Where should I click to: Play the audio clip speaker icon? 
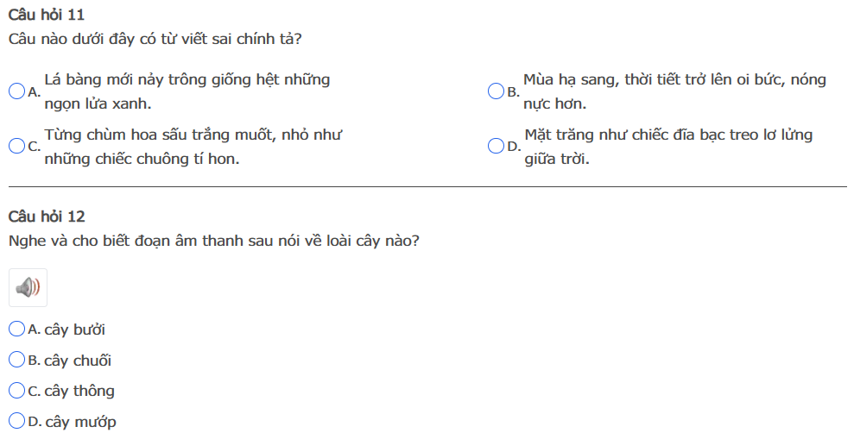pos(28,287)
